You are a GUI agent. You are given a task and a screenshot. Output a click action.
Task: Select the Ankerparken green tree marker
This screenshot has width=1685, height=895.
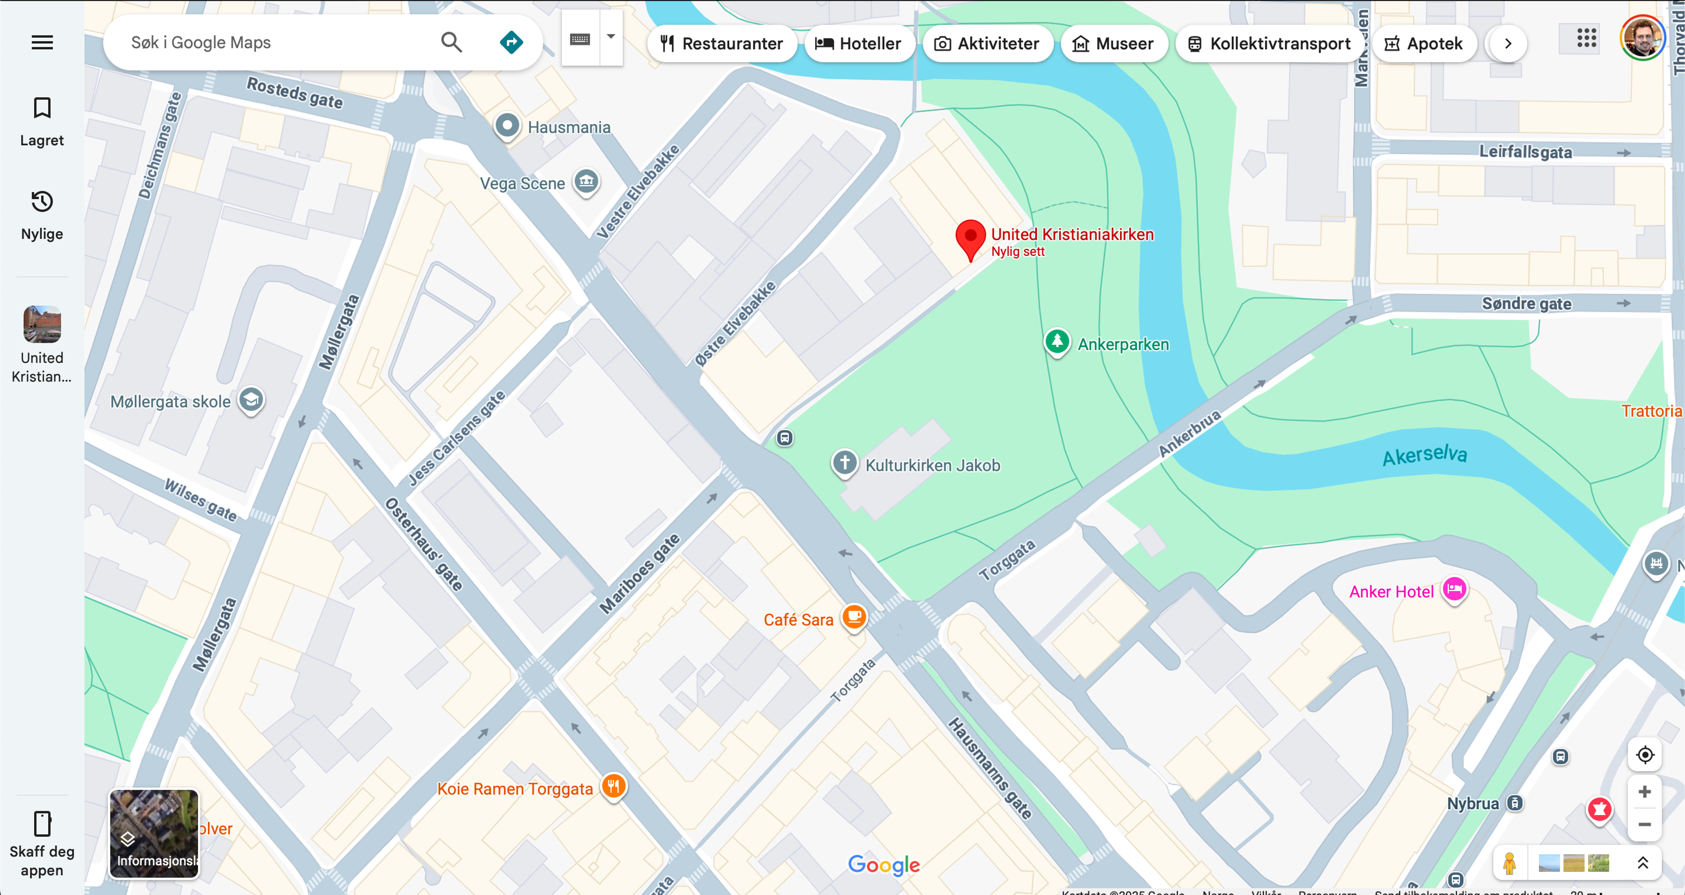pyautogui.click(x=1057, y=343)
